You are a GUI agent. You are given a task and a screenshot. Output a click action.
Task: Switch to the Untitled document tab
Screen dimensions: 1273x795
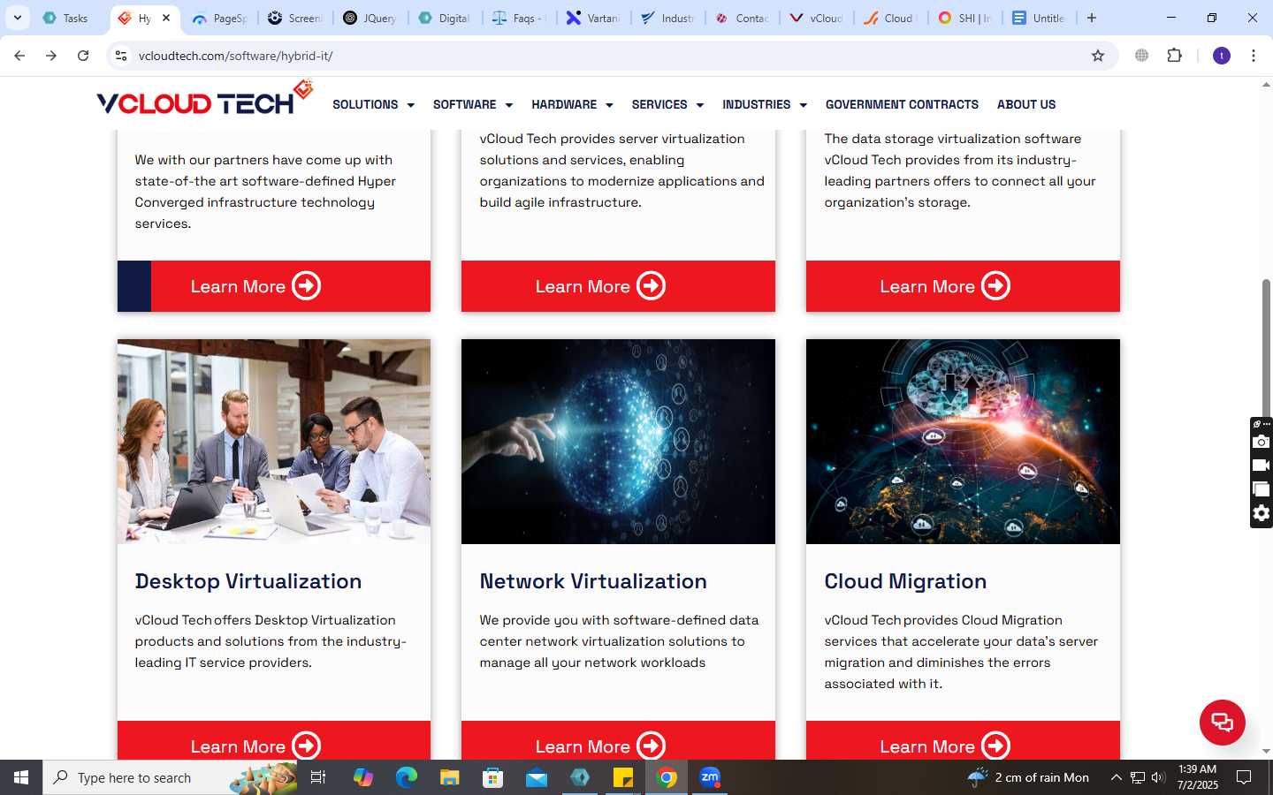pyautogui.click(x=1040, y=18)
